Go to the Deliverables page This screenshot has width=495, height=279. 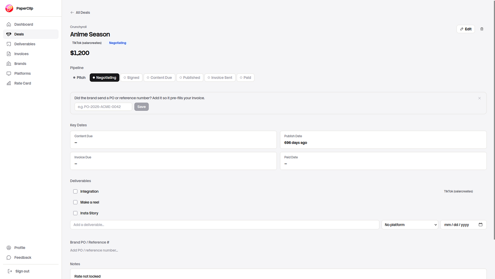(31, 44)
